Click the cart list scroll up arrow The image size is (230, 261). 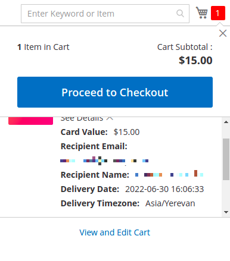pos(226,122)
